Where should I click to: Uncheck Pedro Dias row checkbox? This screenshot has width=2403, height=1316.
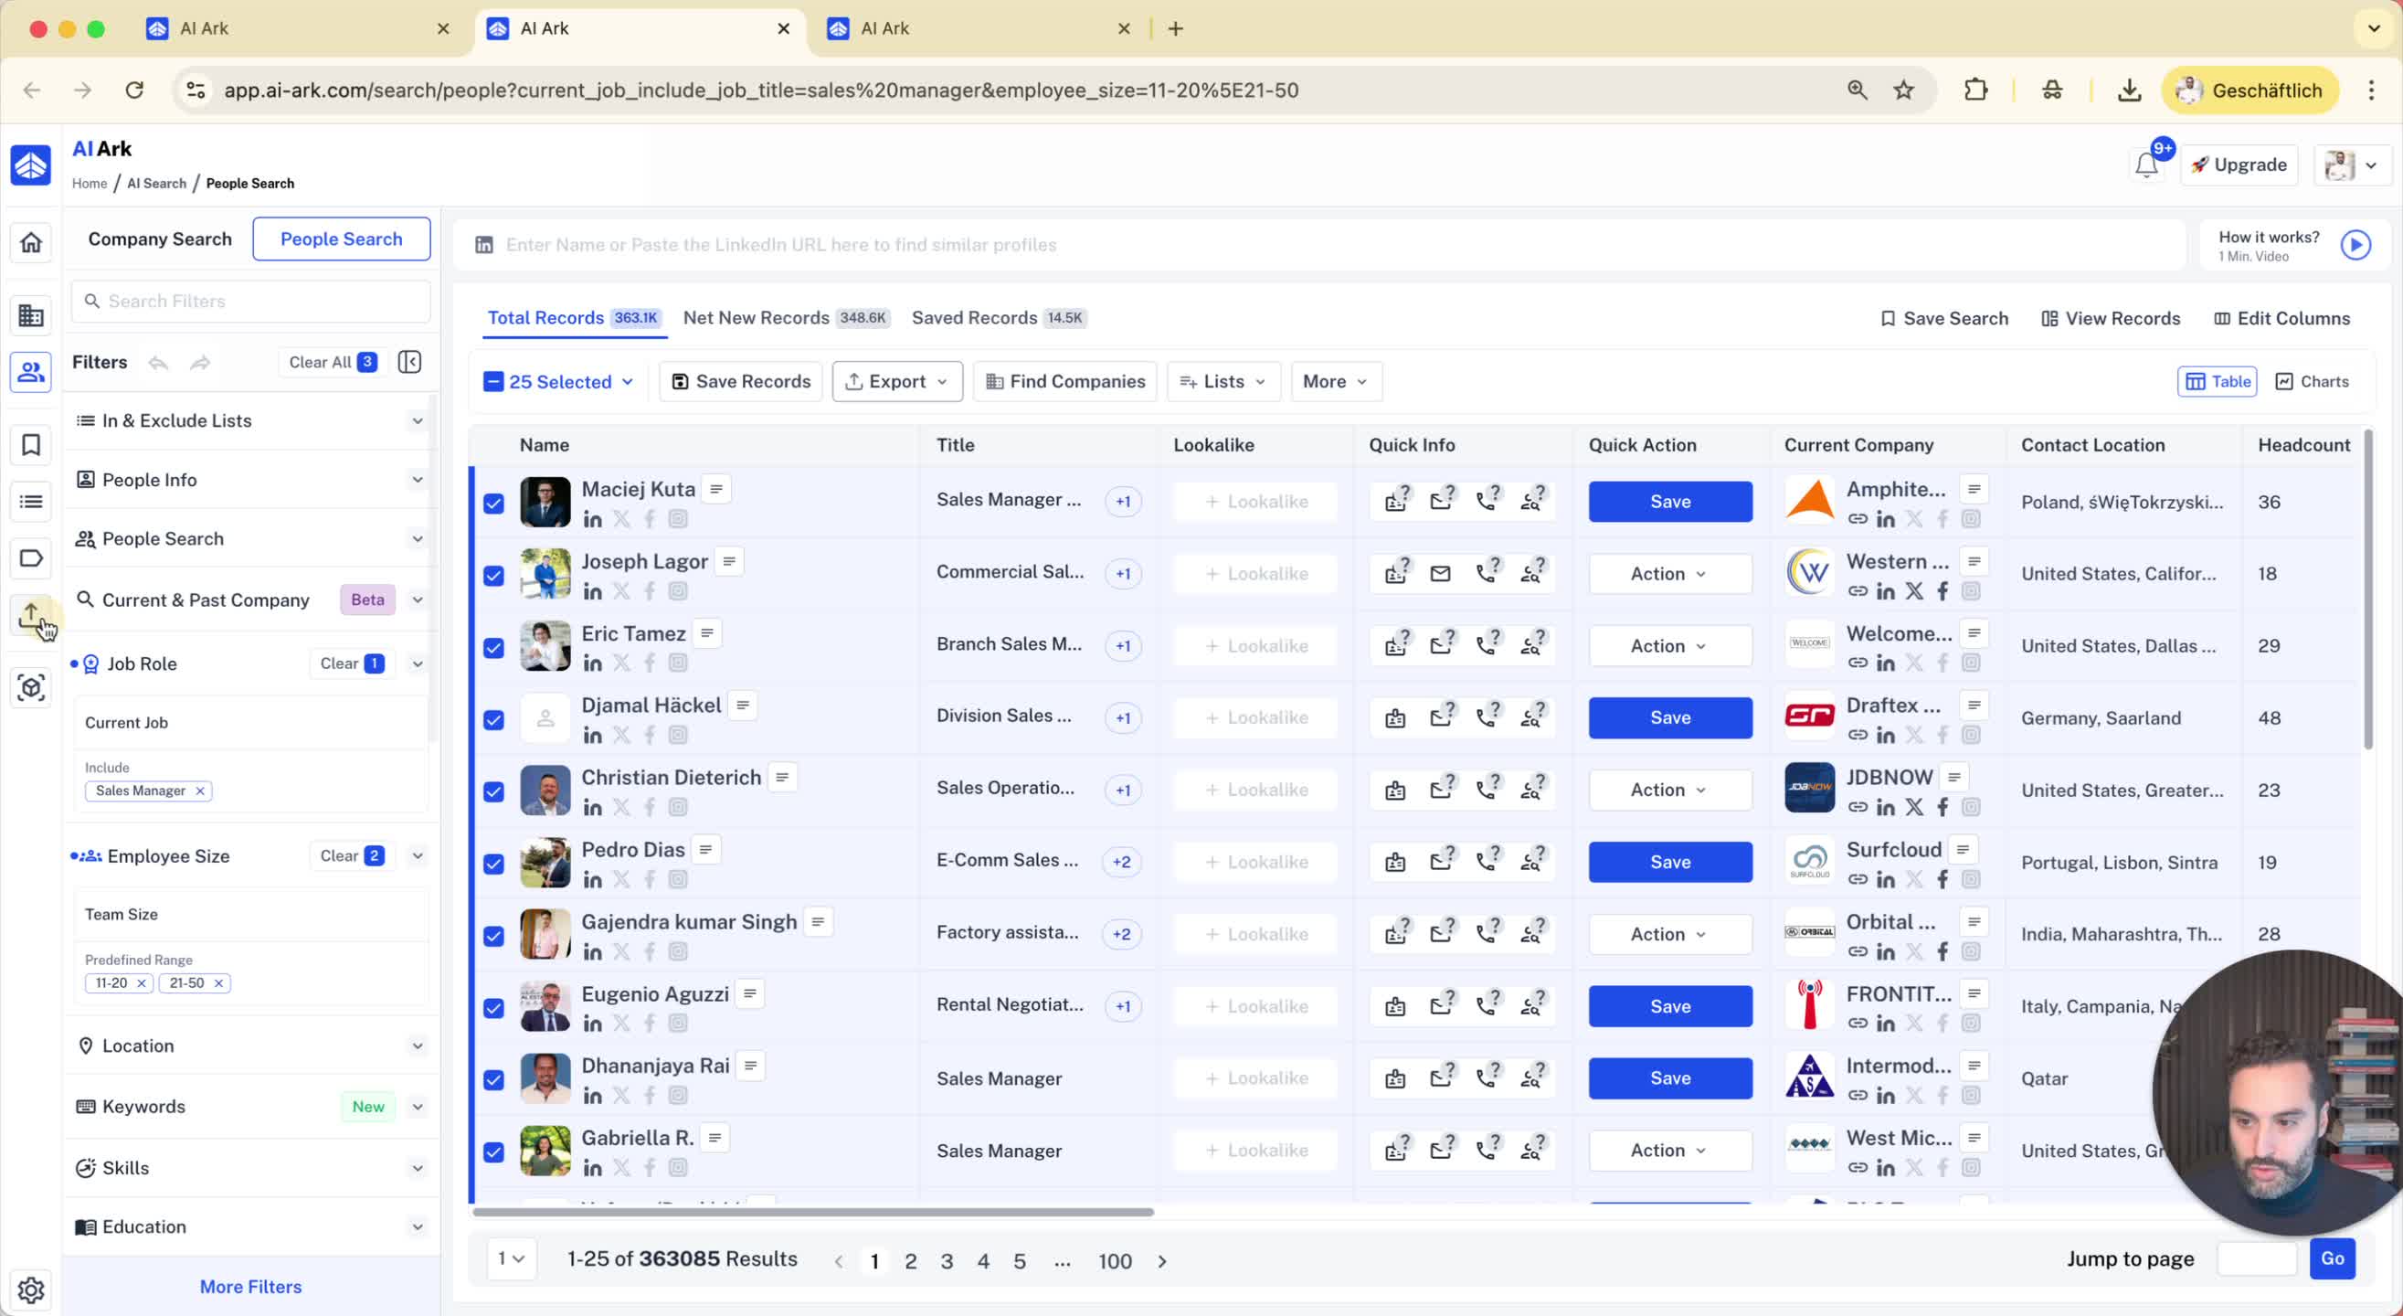click(x=493, y=864)
